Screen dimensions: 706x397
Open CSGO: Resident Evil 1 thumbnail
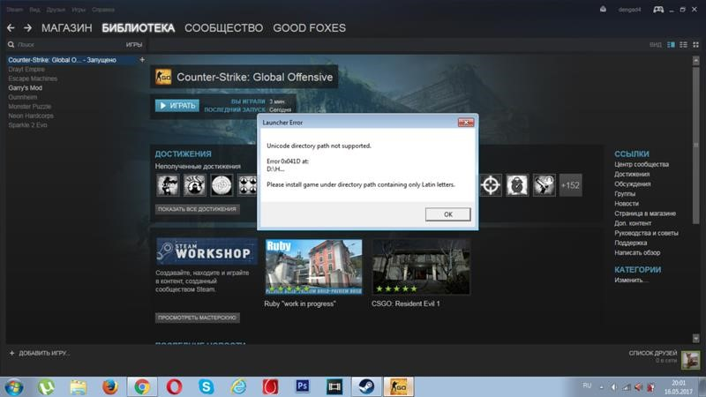[x=422, y=267]
